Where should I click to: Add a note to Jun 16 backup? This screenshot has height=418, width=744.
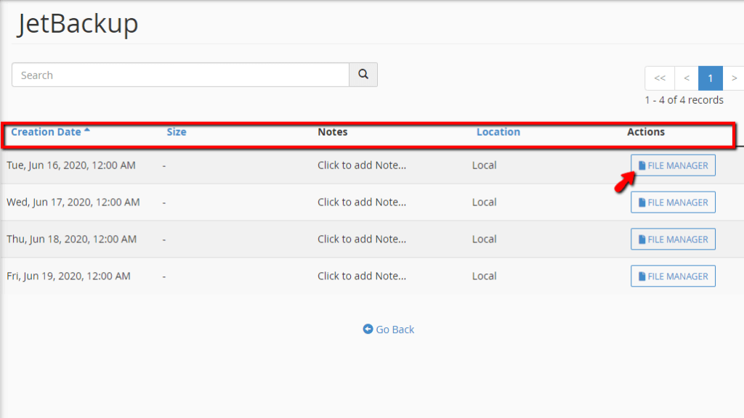pyautogui.click(x=362, y=165)
